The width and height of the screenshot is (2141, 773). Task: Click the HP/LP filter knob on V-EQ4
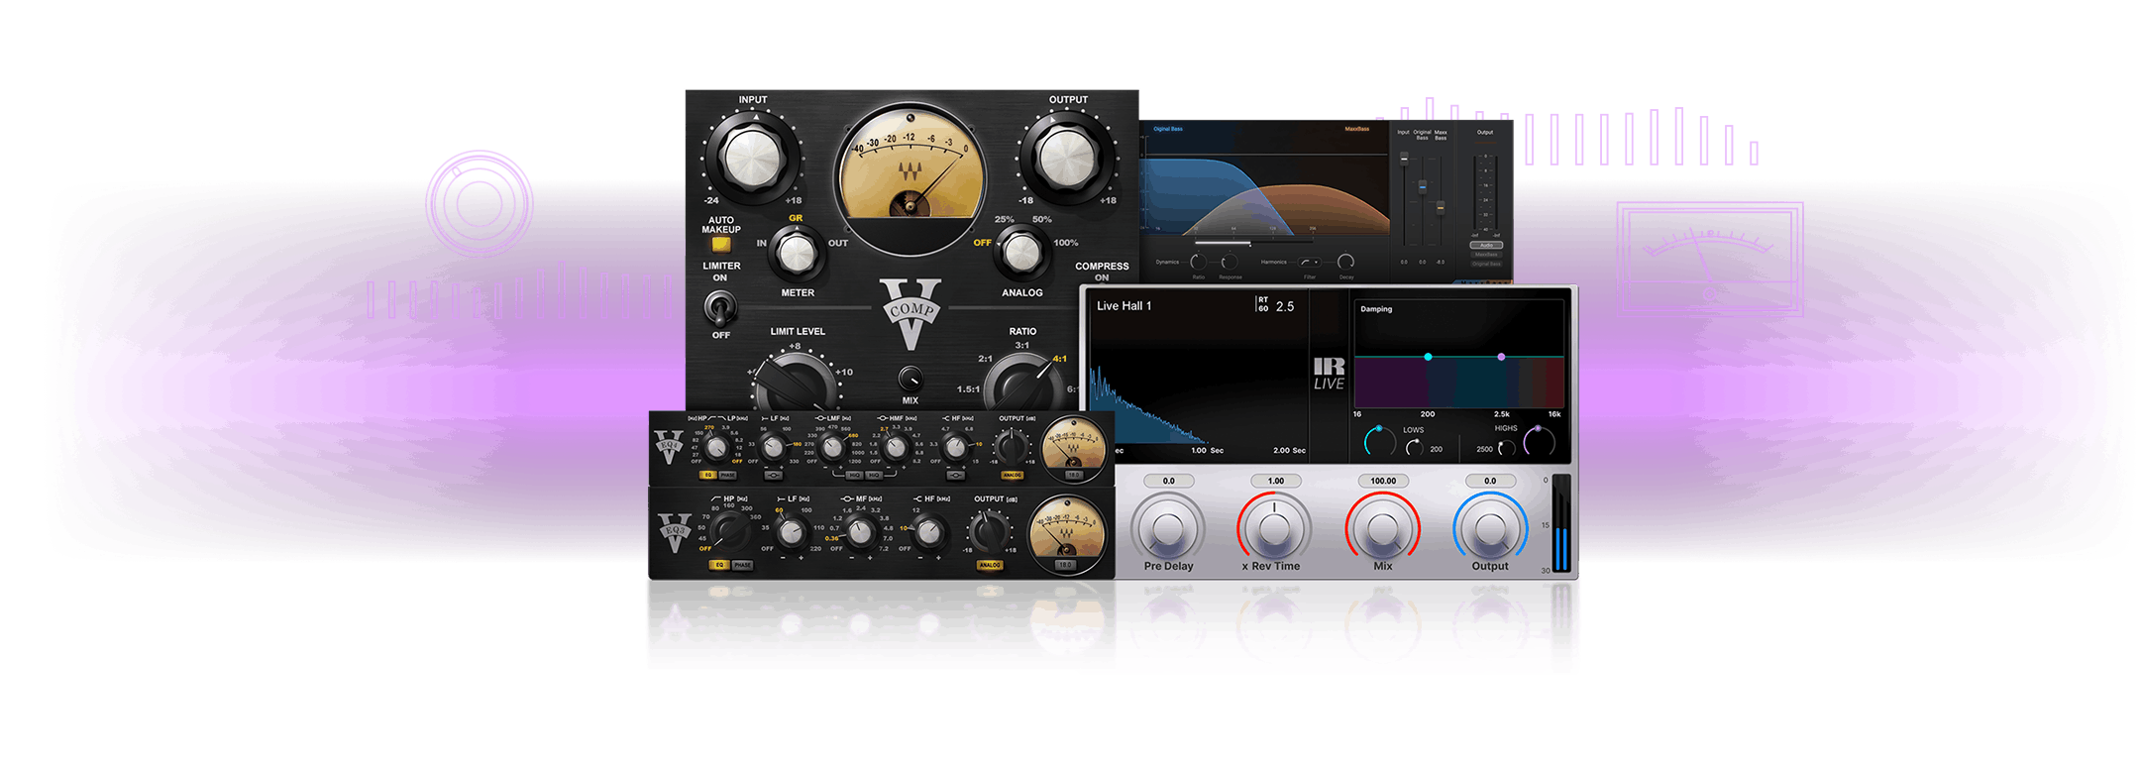(717, 448)
